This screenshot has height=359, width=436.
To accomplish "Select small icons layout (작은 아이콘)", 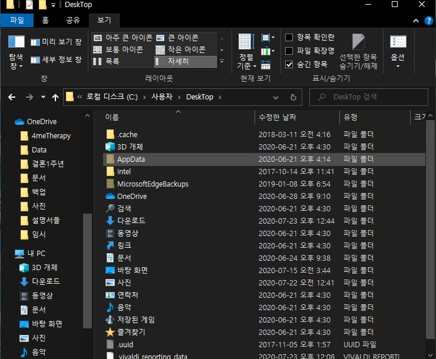I will [x=180, y=49].
